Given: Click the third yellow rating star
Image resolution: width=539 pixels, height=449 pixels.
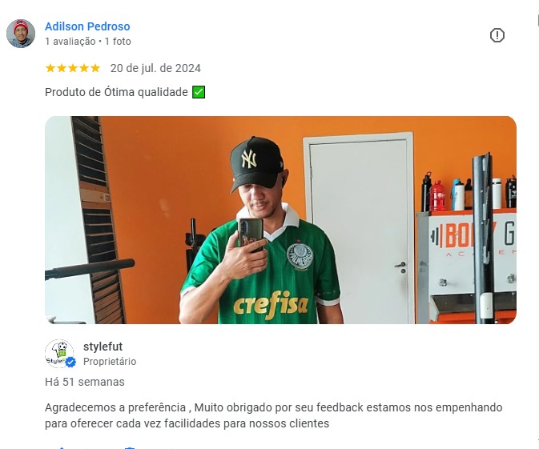Looking at the screenshot, I should pos(73,68).
